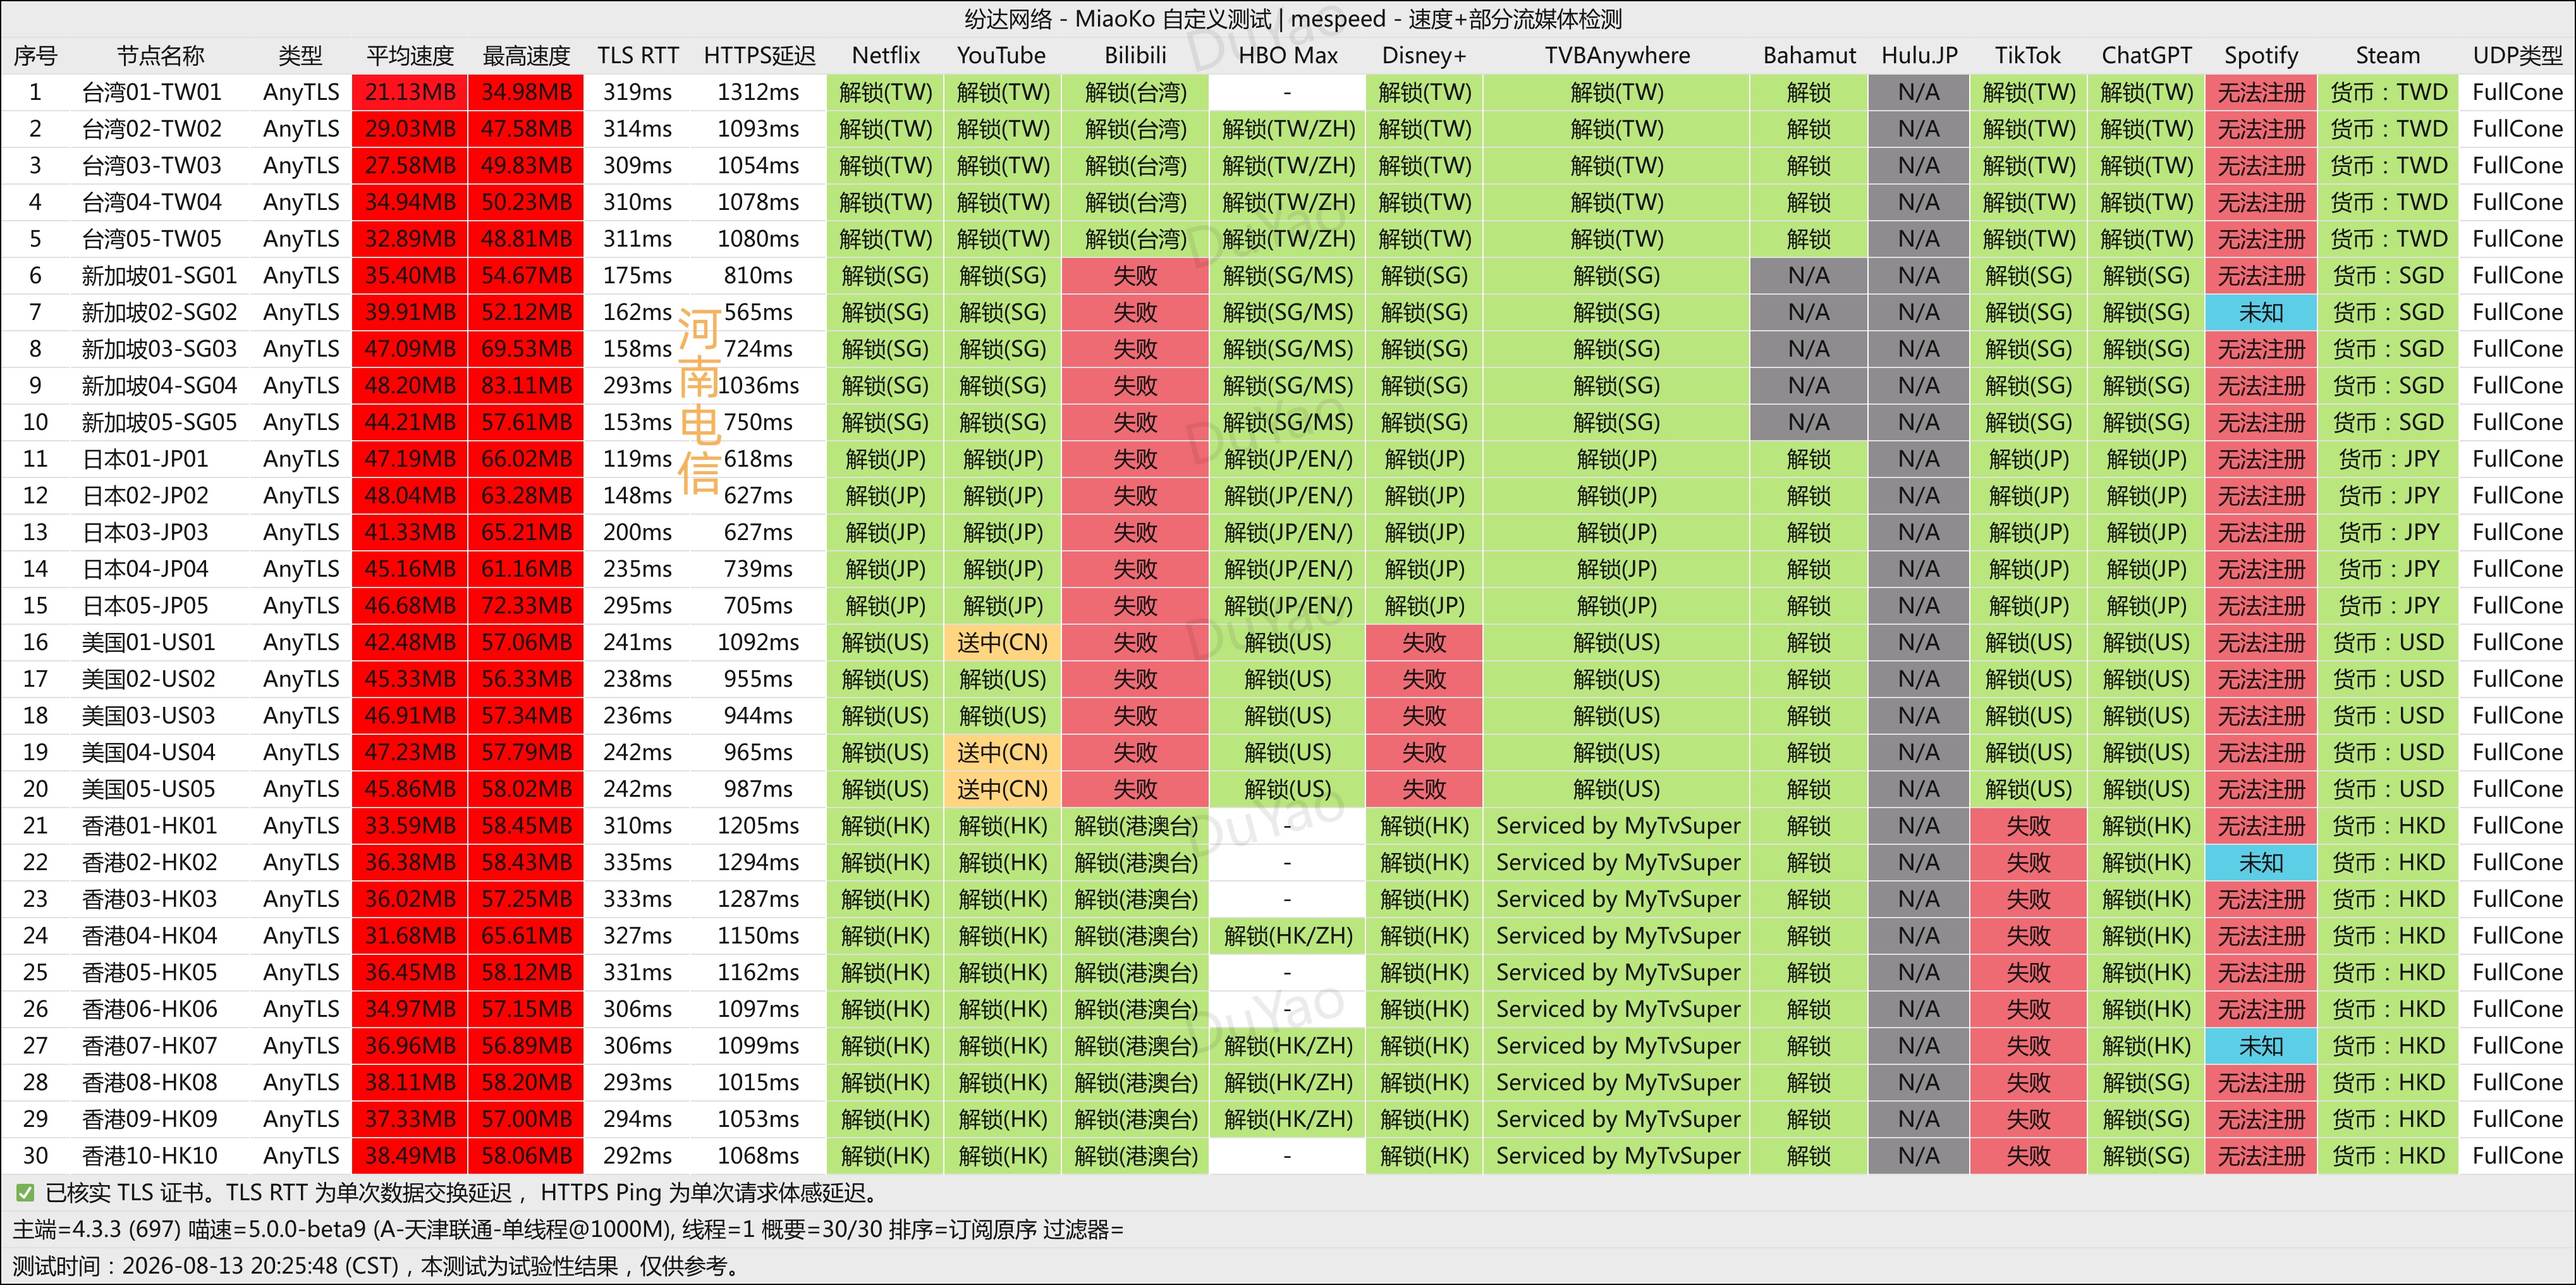Click the 序号 column header
Image resolution: width=2576 pixels, height=1285 pixels.
click(x=35, y=56)
